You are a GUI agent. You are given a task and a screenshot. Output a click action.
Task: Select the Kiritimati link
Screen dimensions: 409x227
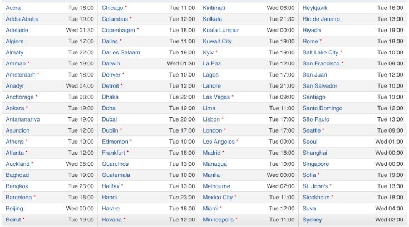214,8
